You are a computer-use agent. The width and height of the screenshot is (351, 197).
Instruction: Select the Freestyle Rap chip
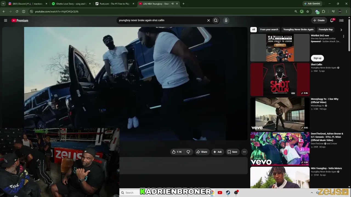325,30
